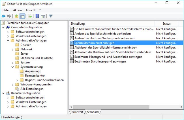Select Benutzerkonfiguration tree label
184x120 pixels.
pyautogui.click(x=25, y=93)
